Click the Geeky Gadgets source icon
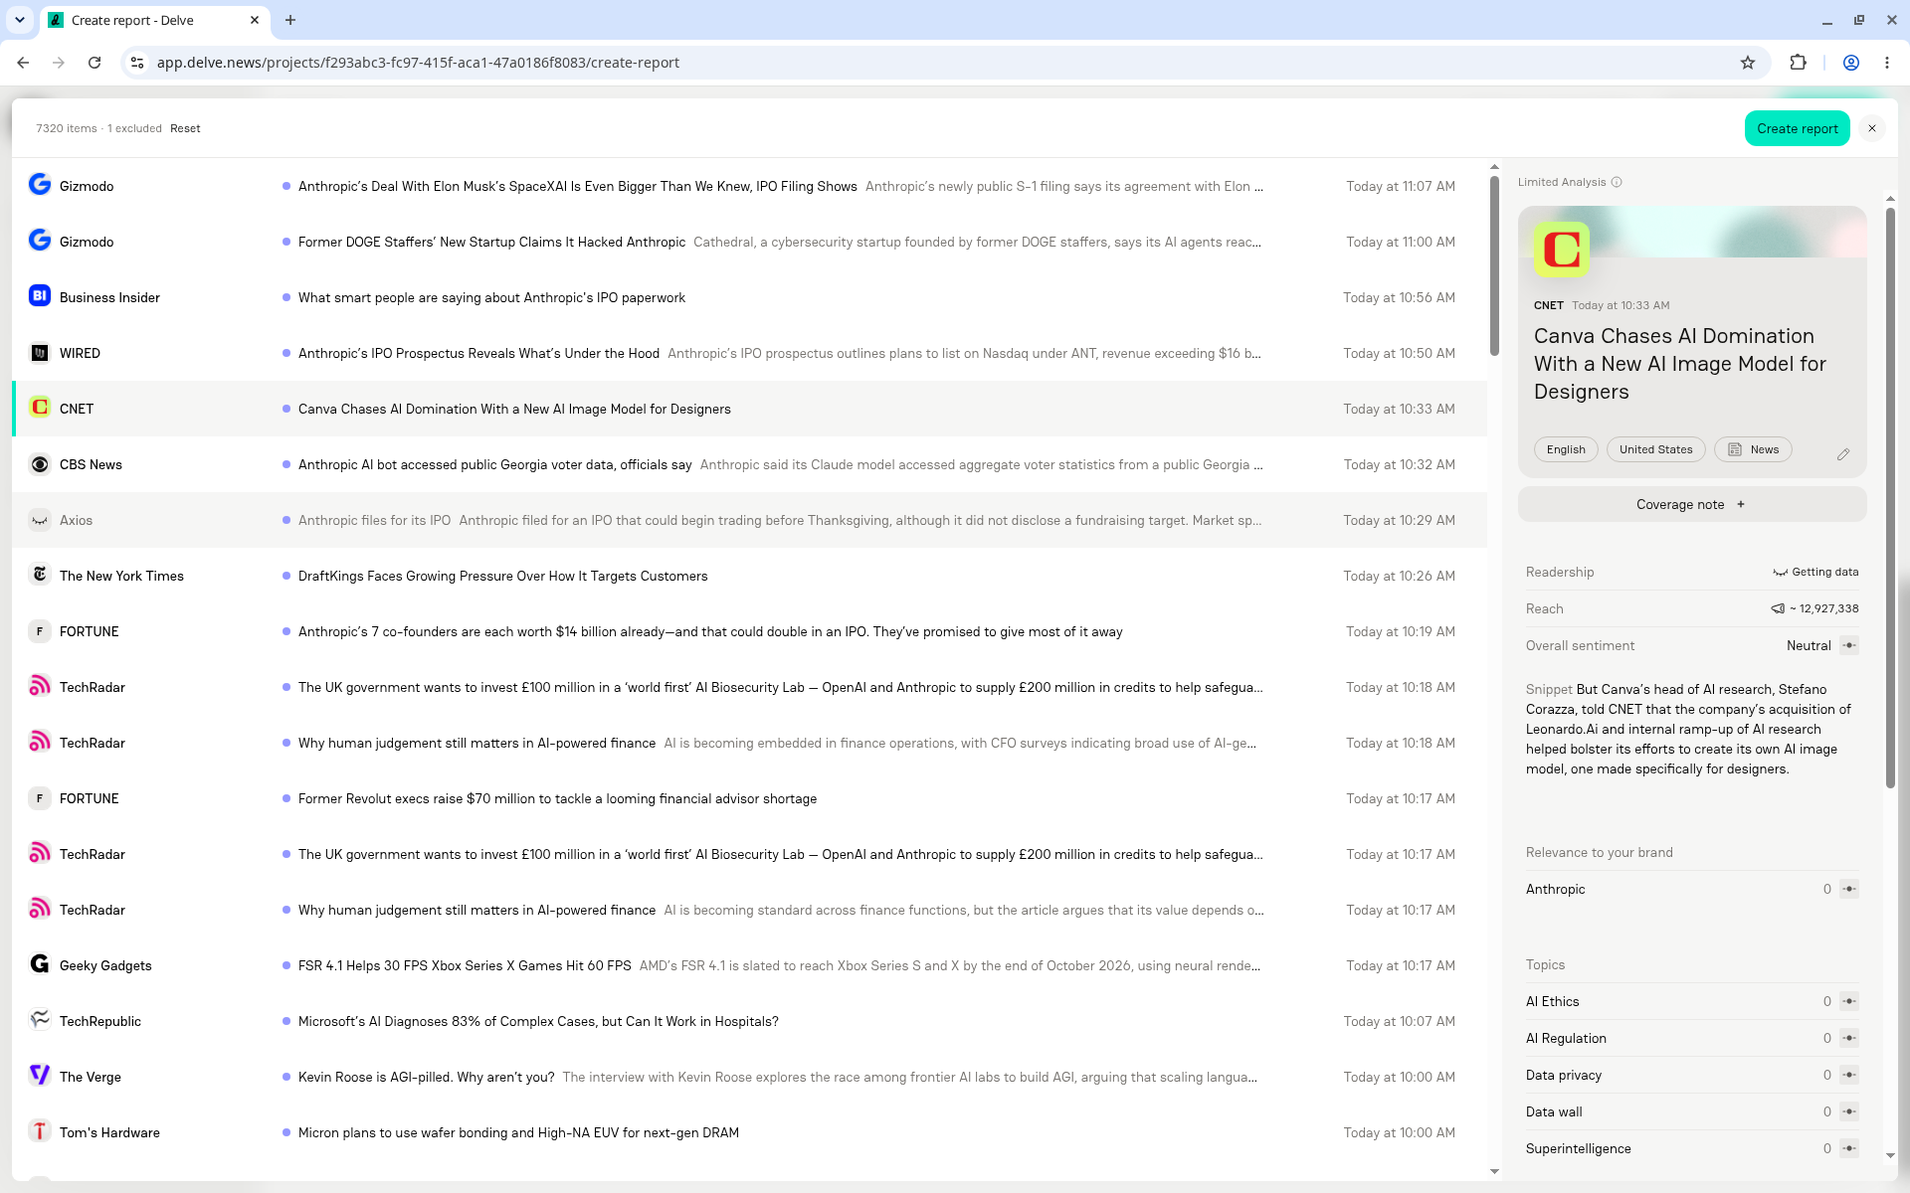Viewport: 1910px width, 1193px height. (40, 963)
